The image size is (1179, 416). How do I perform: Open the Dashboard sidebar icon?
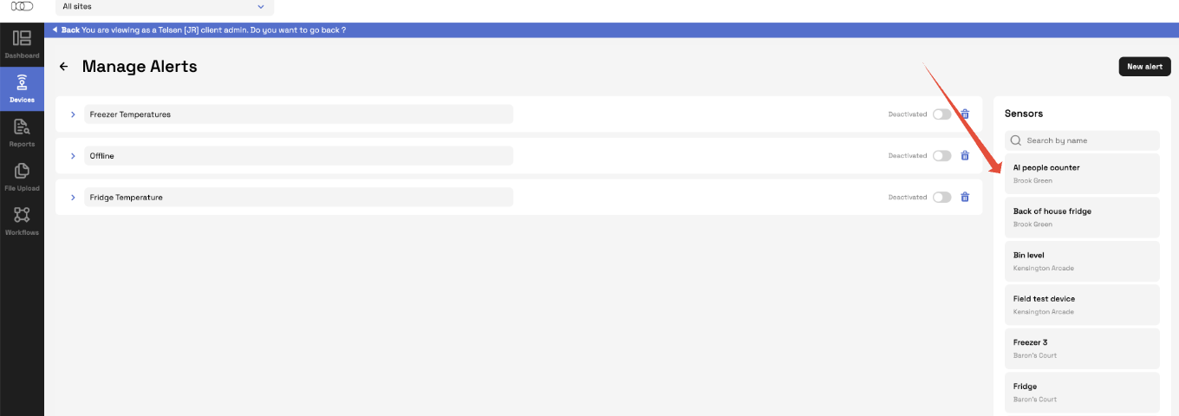pos(22,45)
